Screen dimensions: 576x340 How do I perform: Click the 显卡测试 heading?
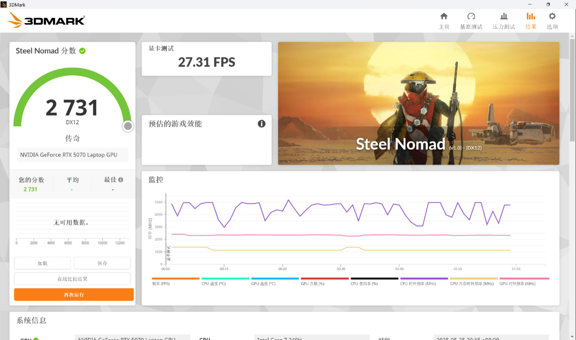[161, 49]
